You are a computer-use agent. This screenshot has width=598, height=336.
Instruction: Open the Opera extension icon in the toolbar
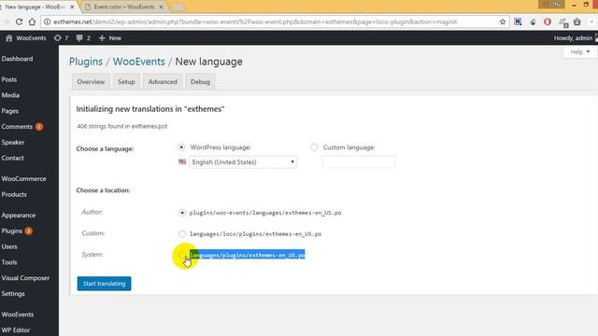point(548,21)
